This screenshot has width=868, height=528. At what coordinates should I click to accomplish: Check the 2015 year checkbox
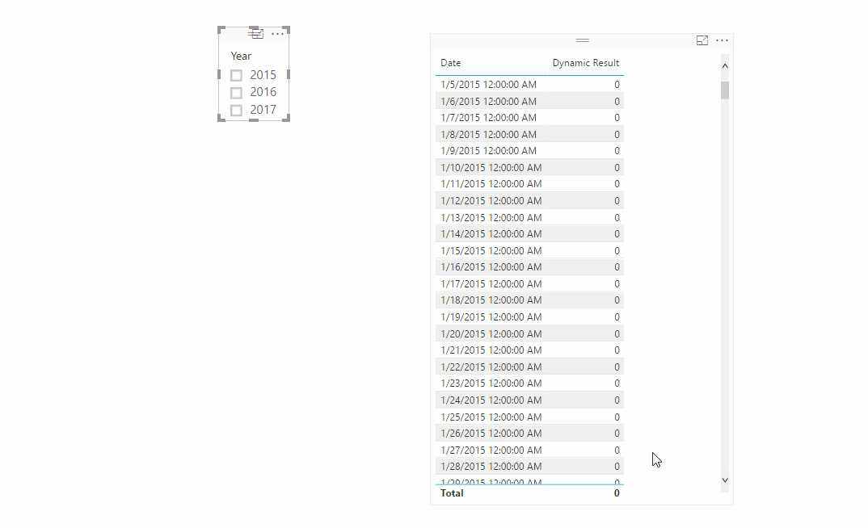tap(236, 75)
